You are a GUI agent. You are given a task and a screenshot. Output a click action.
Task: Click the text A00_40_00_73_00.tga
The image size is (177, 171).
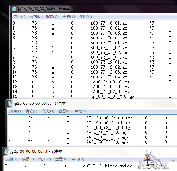click(110, 118)
